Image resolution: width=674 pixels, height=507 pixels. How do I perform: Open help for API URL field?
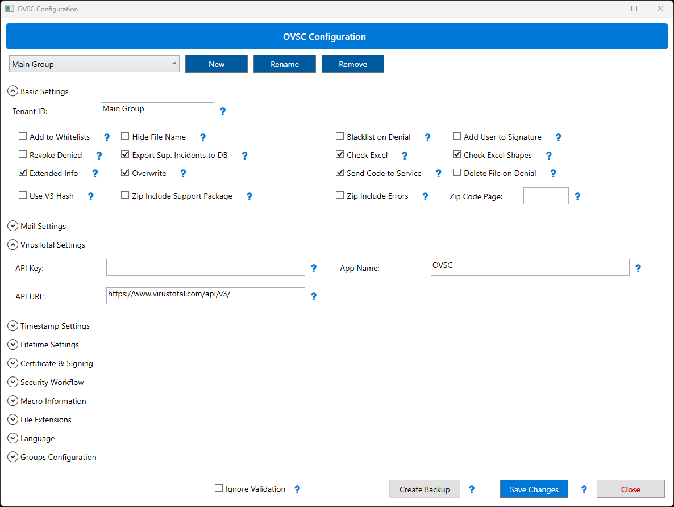(314, 296)
